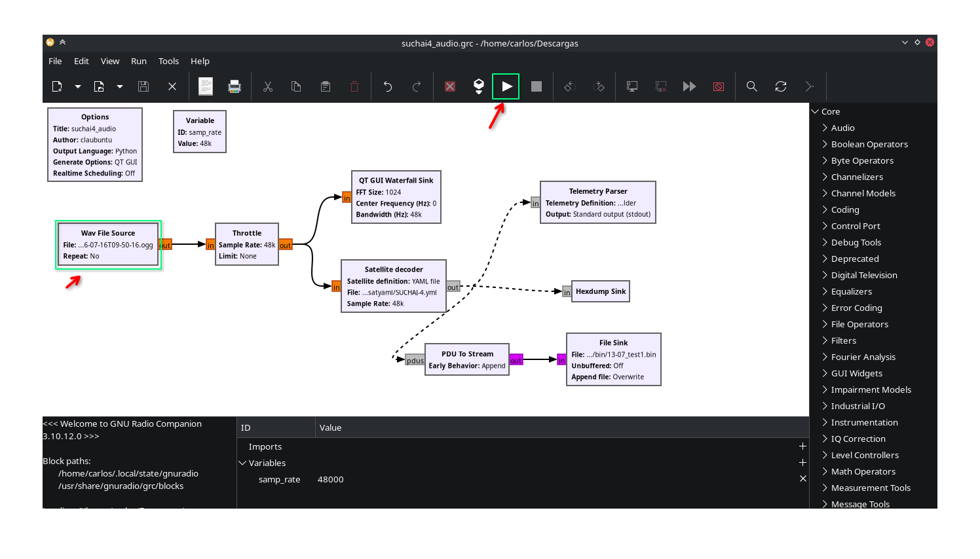Select the Imports row in variables panel
Screen dimensions: 980x559
[x=523, y=446]
